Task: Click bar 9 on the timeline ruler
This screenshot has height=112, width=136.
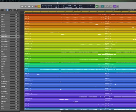Action: (x=57, y=12)
